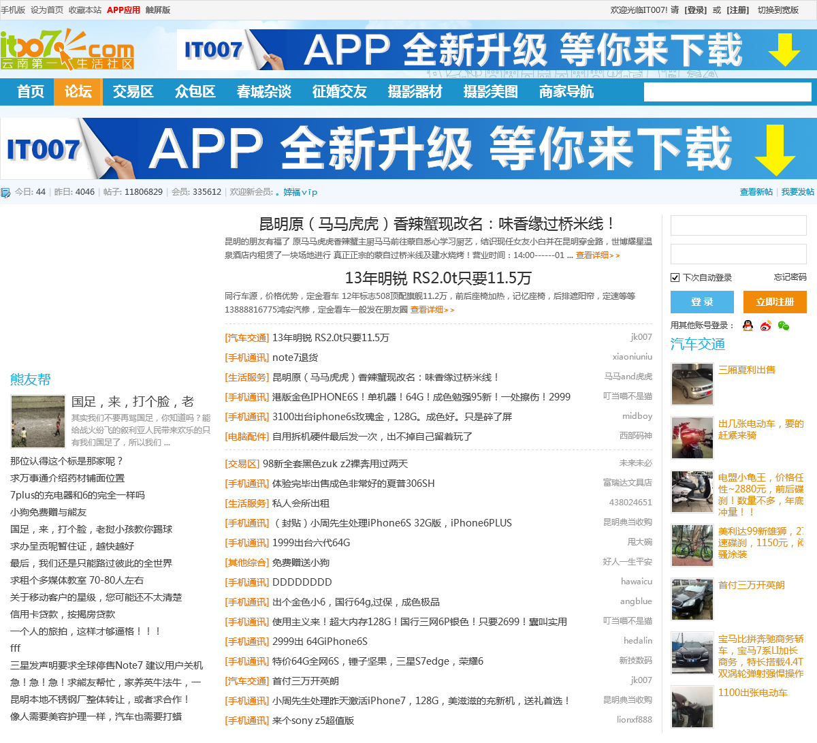Click 查看详细 under the 明锐 article summary
The image size is (817, 743).
point(432,310)
